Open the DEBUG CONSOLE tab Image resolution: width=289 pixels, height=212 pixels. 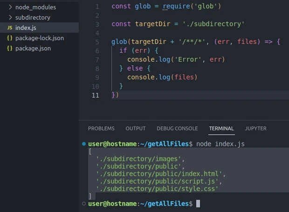point(177,128)
